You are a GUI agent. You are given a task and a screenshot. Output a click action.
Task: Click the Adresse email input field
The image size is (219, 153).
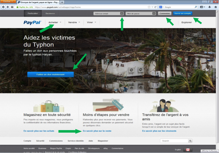coord(107,13)
